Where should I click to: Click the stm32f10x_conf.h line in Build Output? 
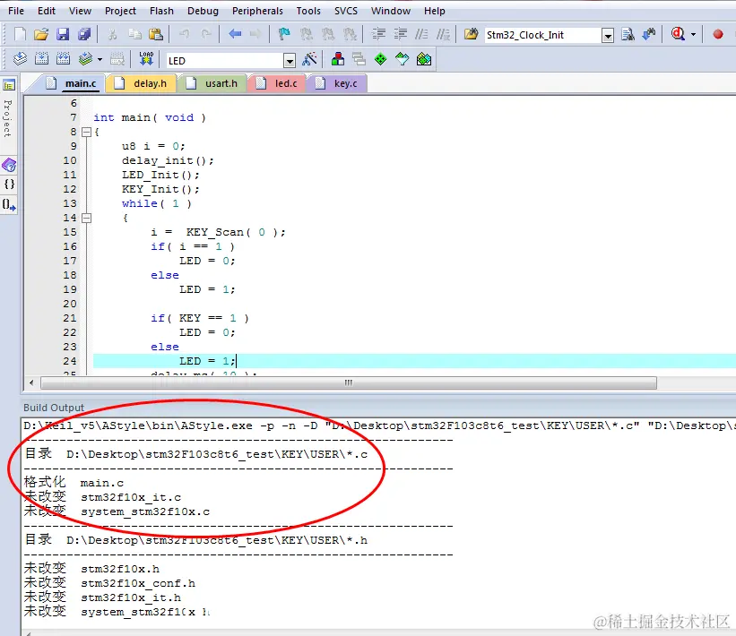(x=110, y=583)
